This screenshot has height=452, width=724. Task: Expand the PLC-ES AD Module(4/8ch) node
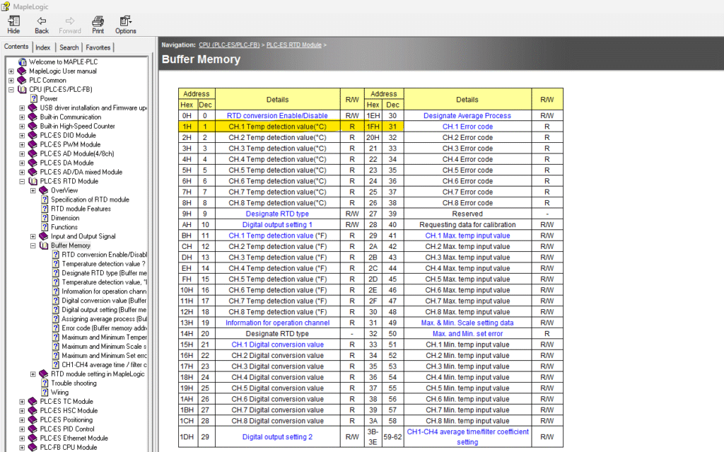[x=22, y=154]
